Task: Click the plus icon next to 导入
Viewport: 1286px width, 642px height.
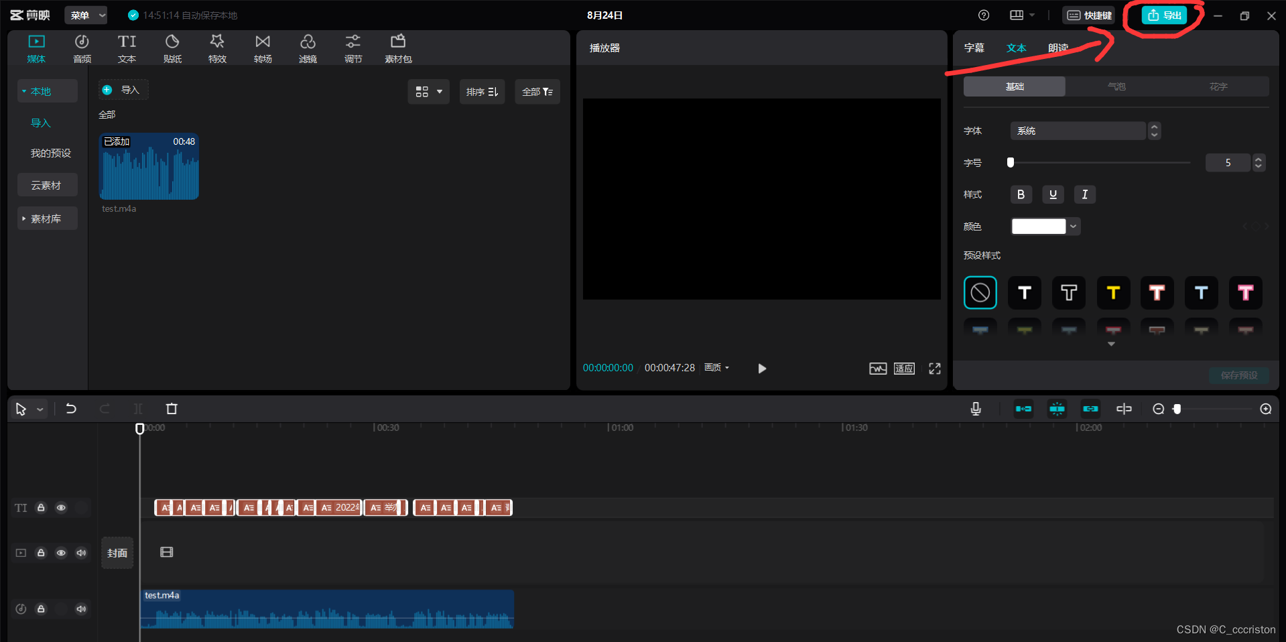Action: pyautogui.click(x=107, y=90)
